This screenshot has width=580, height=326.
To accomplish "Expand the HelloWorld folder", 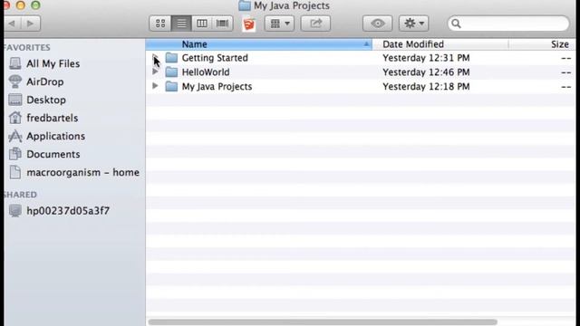I will point(155,72).
